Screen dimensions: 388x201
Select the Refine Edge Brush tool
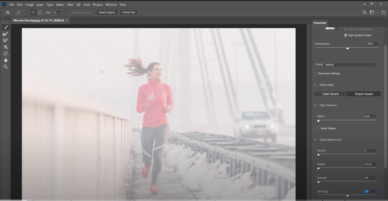[x=5, y=34]
